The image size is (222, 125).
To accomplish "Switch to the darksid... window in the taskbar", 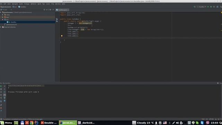I will coord(86,123).
